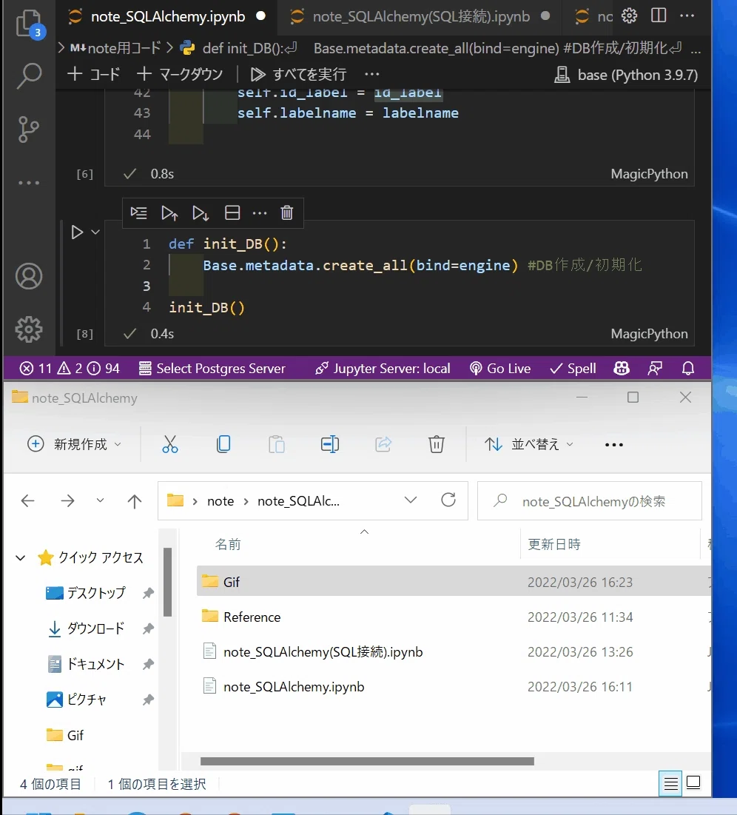Open notebook settings gear in editor title bar
The height and width of the screenshot is (815, 737).
coord(629,16)
